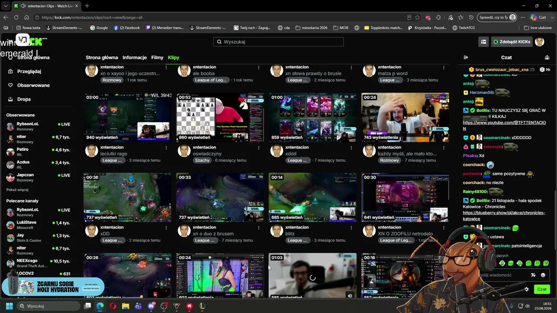Click the 'Zdobądź KICKs' button

[512, 42]
